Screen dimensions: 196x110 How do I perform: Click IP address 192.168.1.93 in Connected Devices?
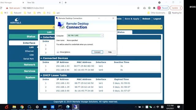pos(62,66)
